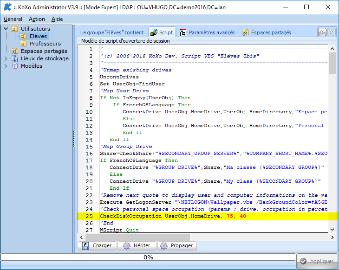Click the vertical scrollbar thumb
This screenshot has height=270, width=339.
(x=332, y=63)
